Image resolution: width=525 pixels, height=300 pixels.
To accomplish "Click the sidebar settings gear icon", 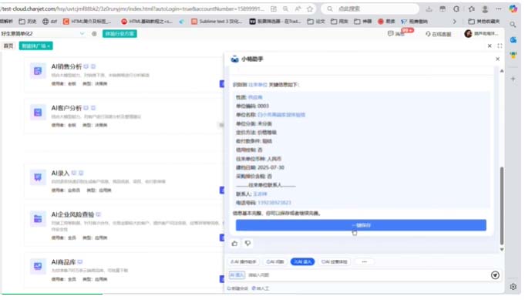I will point(513,287).
